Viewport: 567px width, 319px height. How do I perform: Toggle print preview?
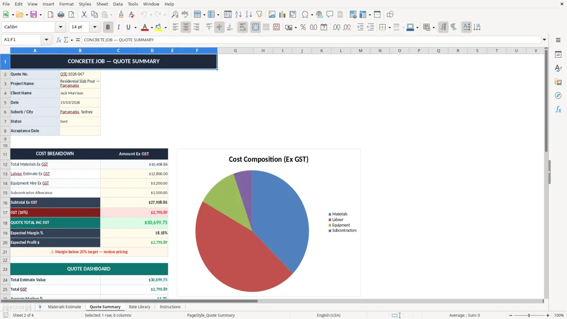click(x=71, y=15)
